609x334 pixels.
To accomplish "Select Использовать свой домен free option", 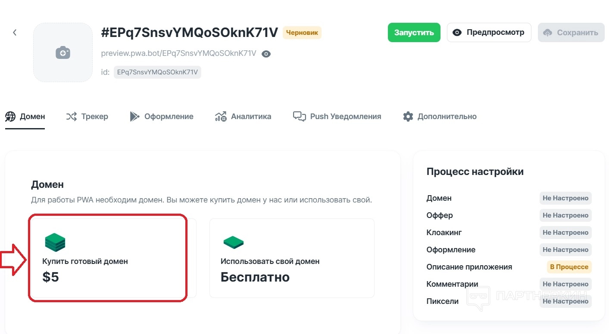I will 292,258.
